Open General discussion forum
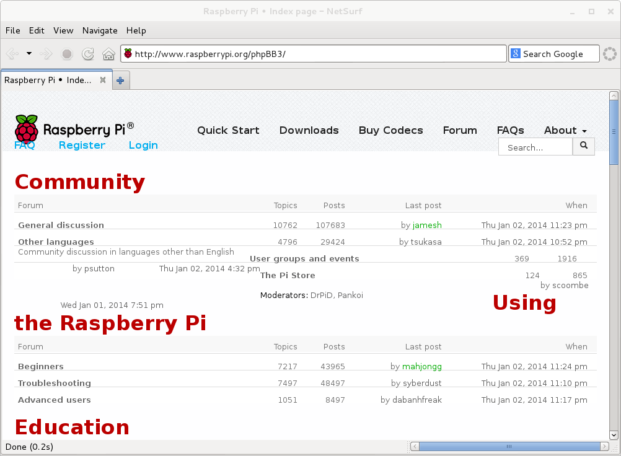621x456 pixels. 61,225
